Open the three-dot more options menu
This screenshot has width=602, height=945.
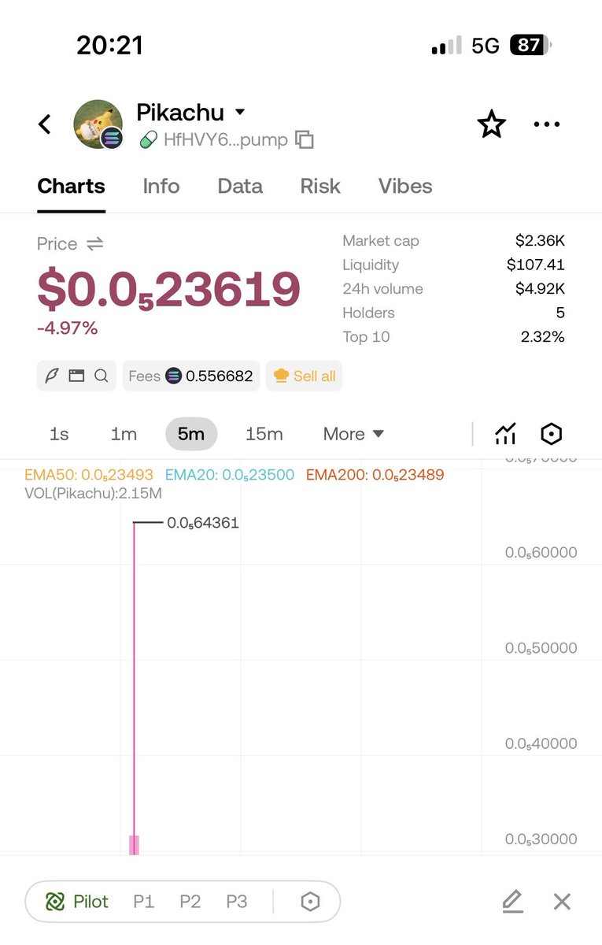547,124
